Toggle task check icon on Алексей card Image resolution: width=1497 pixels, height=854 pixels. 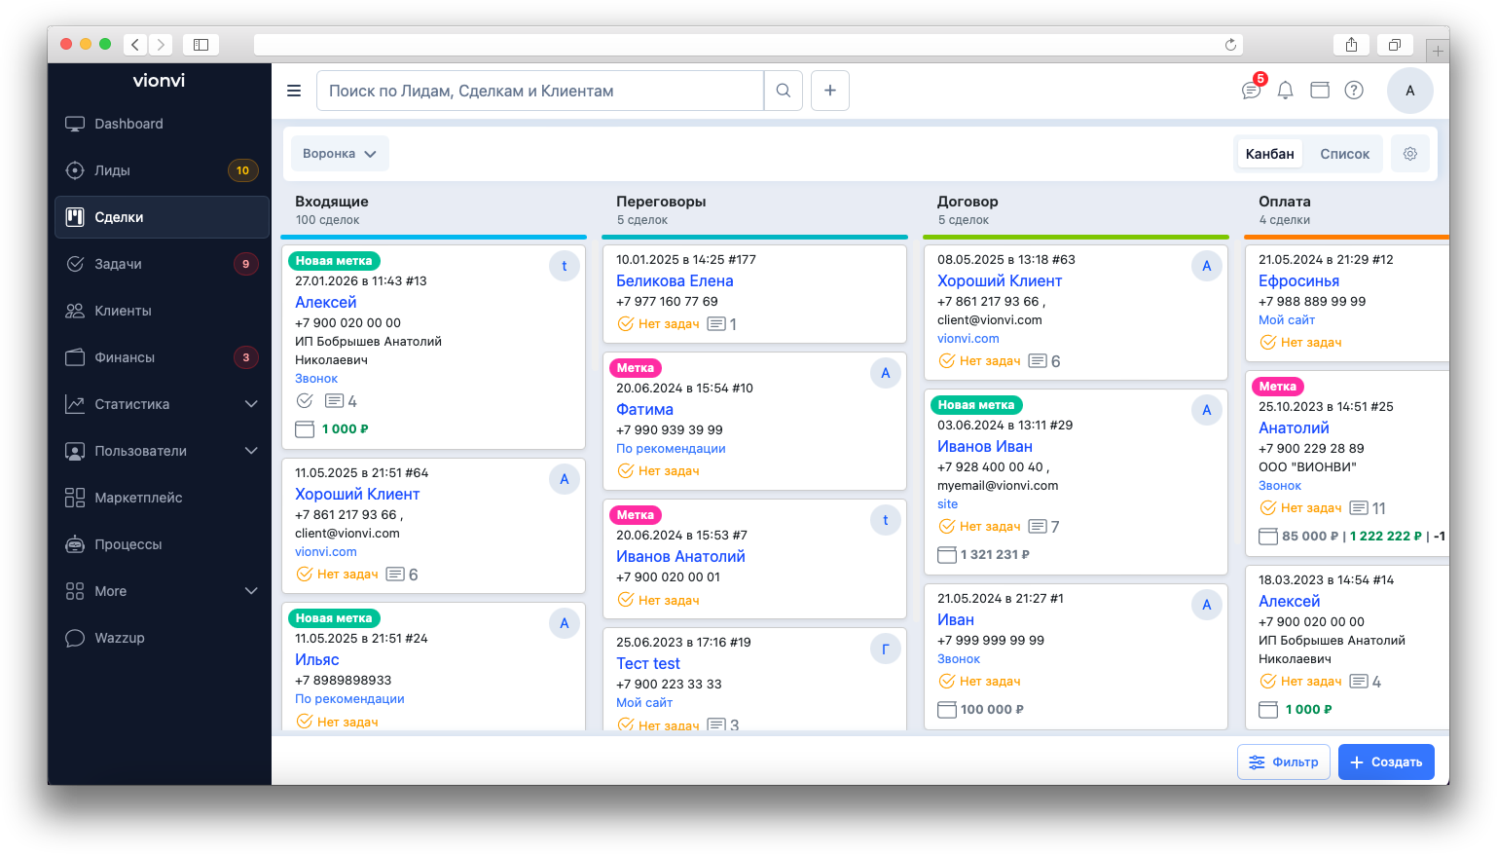[305, 401]
